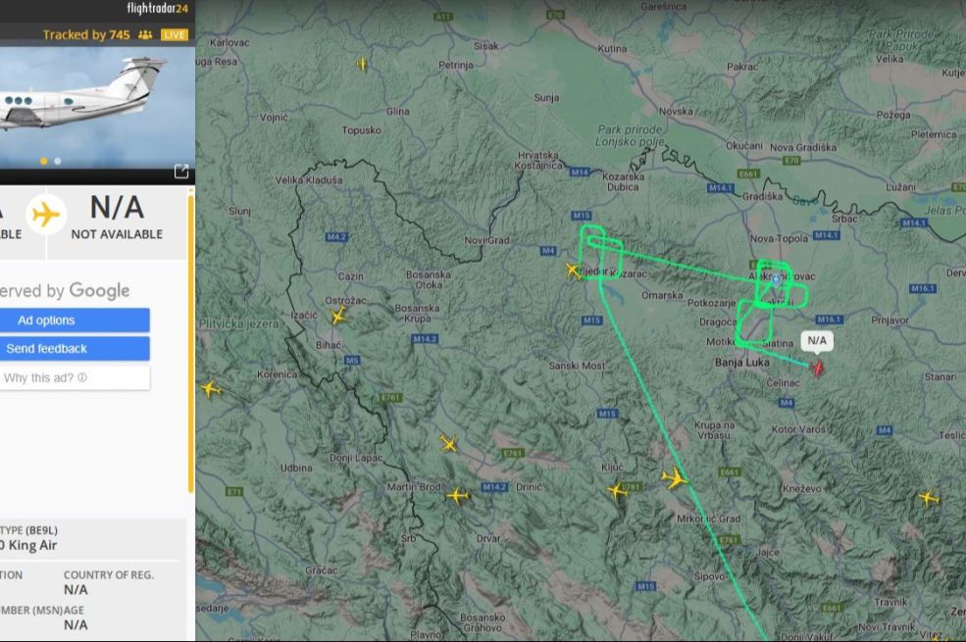Select the first photo carousel dot

[43, 162]
